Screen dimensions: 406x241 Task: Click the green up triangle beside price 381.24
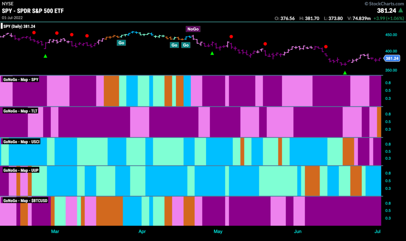(x=401, y=10)
